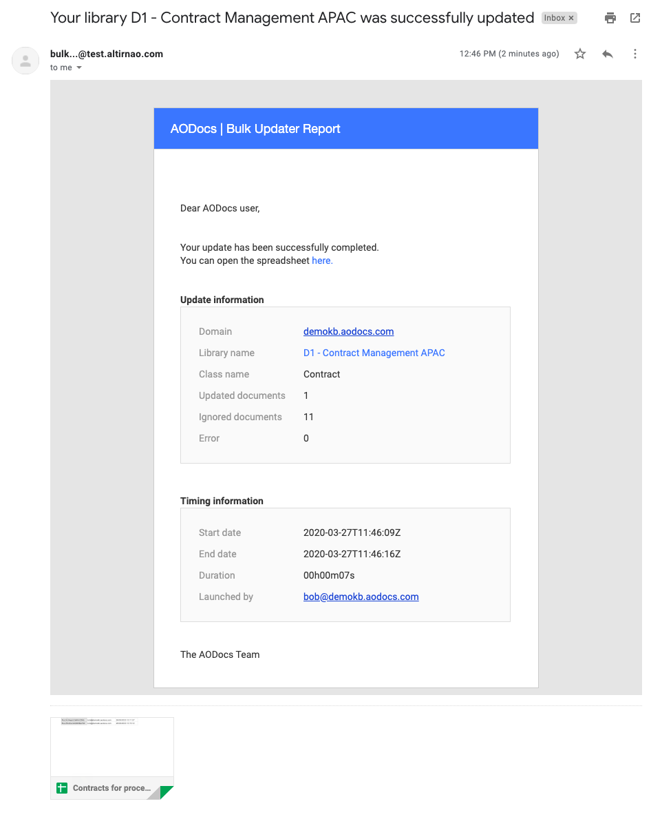Viewport: 651px width, 817px height.
Task: Click the email subject line
Action: [292, 18]
